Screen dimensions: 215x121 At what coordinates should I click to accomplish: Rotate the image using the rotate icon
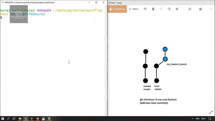[169, 9]
